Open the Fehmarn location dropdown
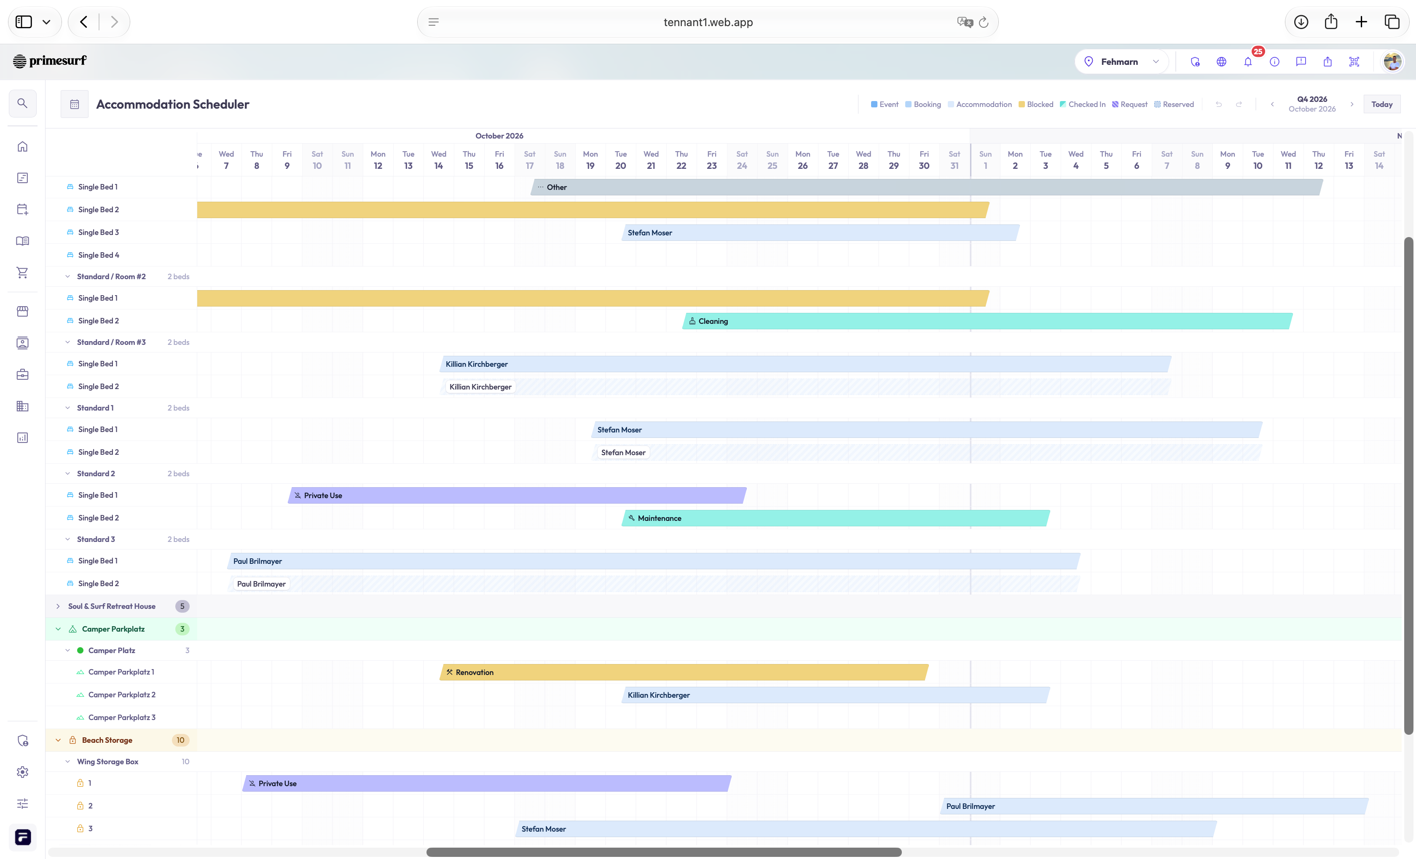This screenshot has height=859, width=1416. tap(1121, 61)
